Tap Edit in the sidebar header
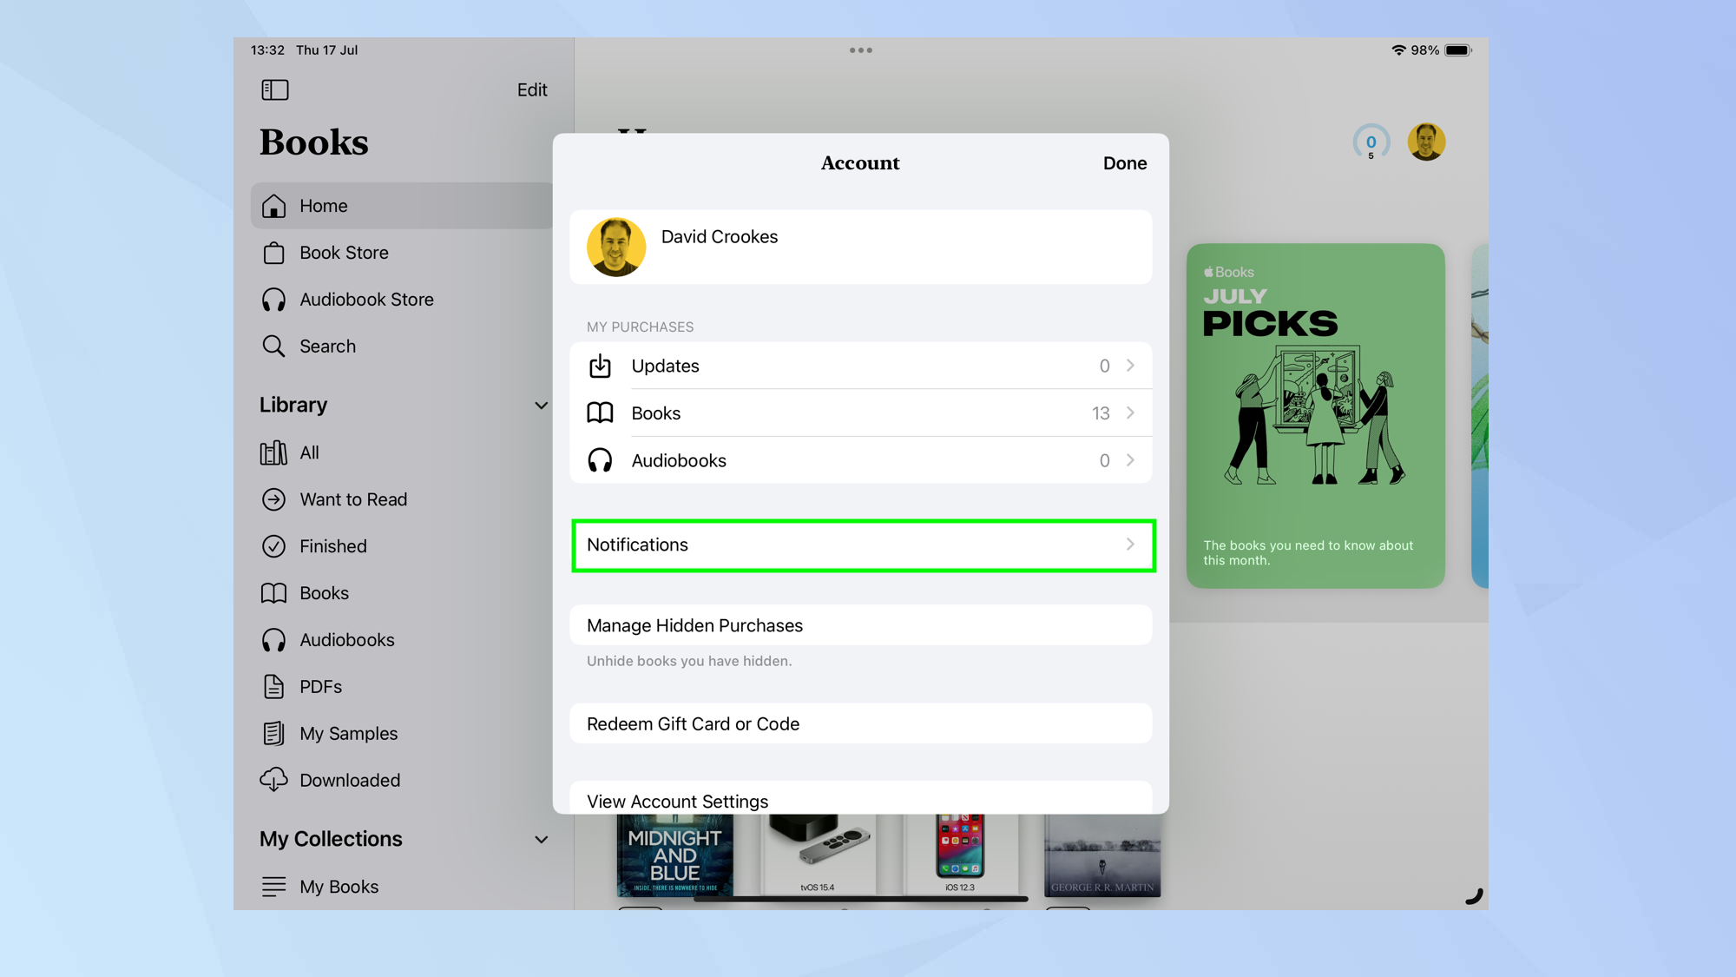The width and height of the screenshot is (1736, 977). tap(531, 89)
